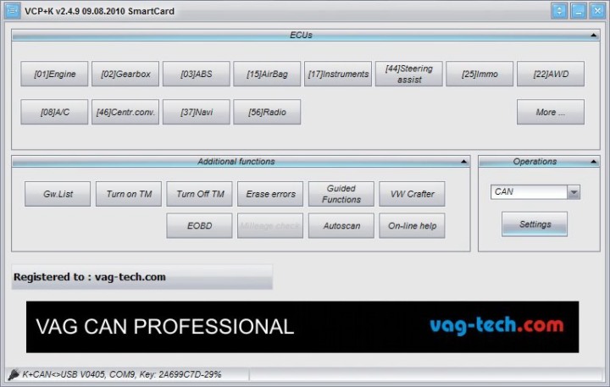Expand the CAN protocol dropdown arrow
Image resolution: width=610 pixels, height=387 pixels.
(574, 192)
